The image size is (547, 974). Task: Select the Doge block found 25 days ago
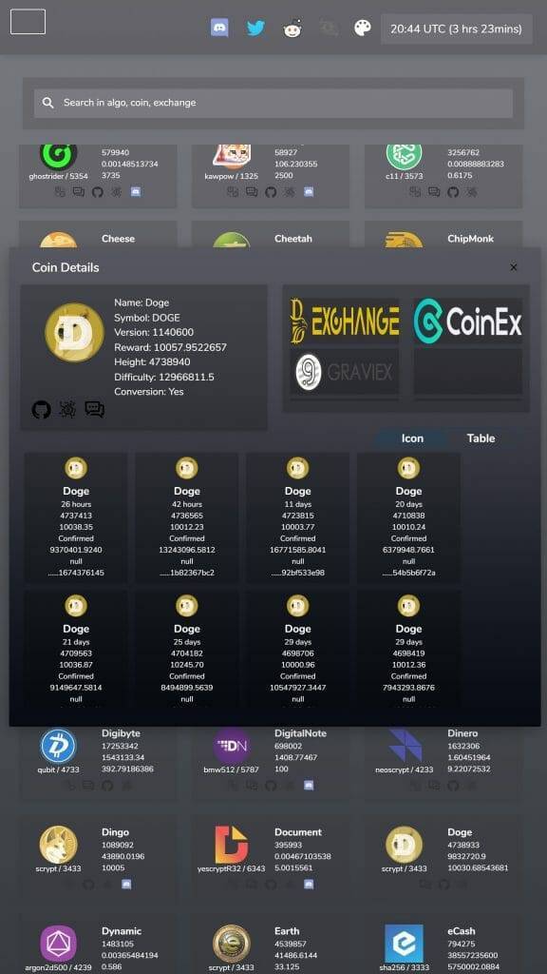tap(187, 649)
